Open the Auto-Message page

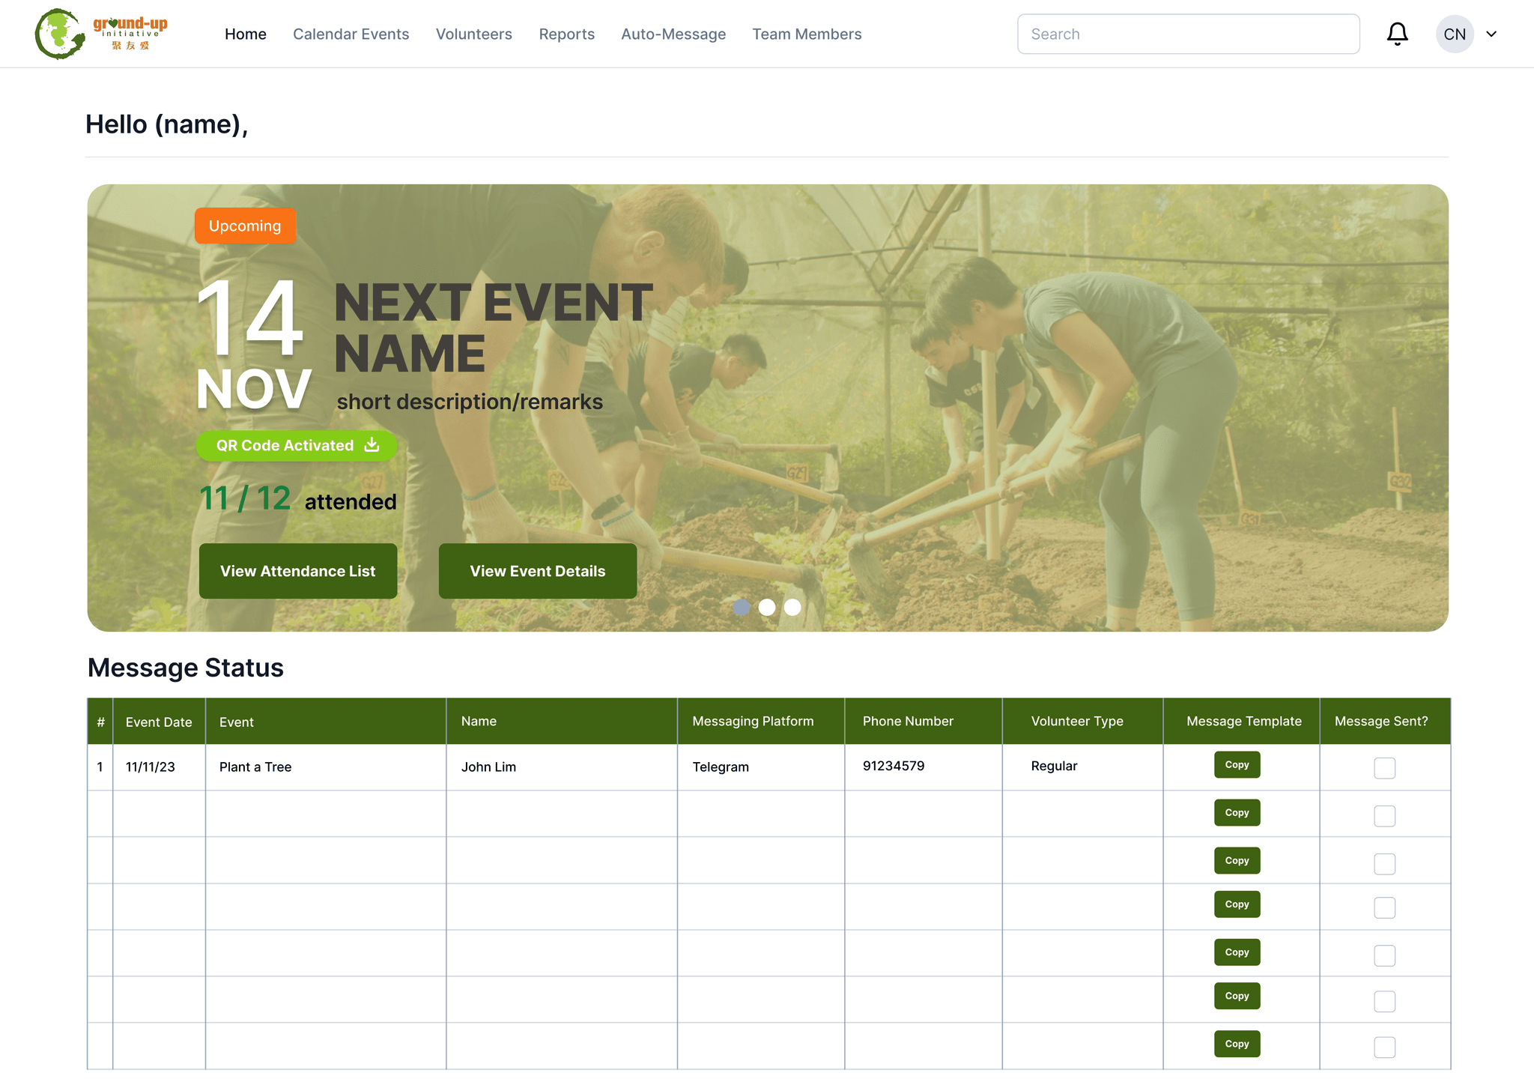click(673, 34)
